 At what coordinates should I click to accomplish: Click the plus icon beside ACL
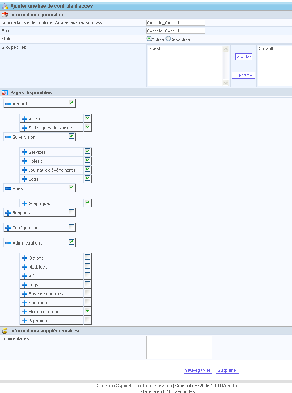[24, 276]
